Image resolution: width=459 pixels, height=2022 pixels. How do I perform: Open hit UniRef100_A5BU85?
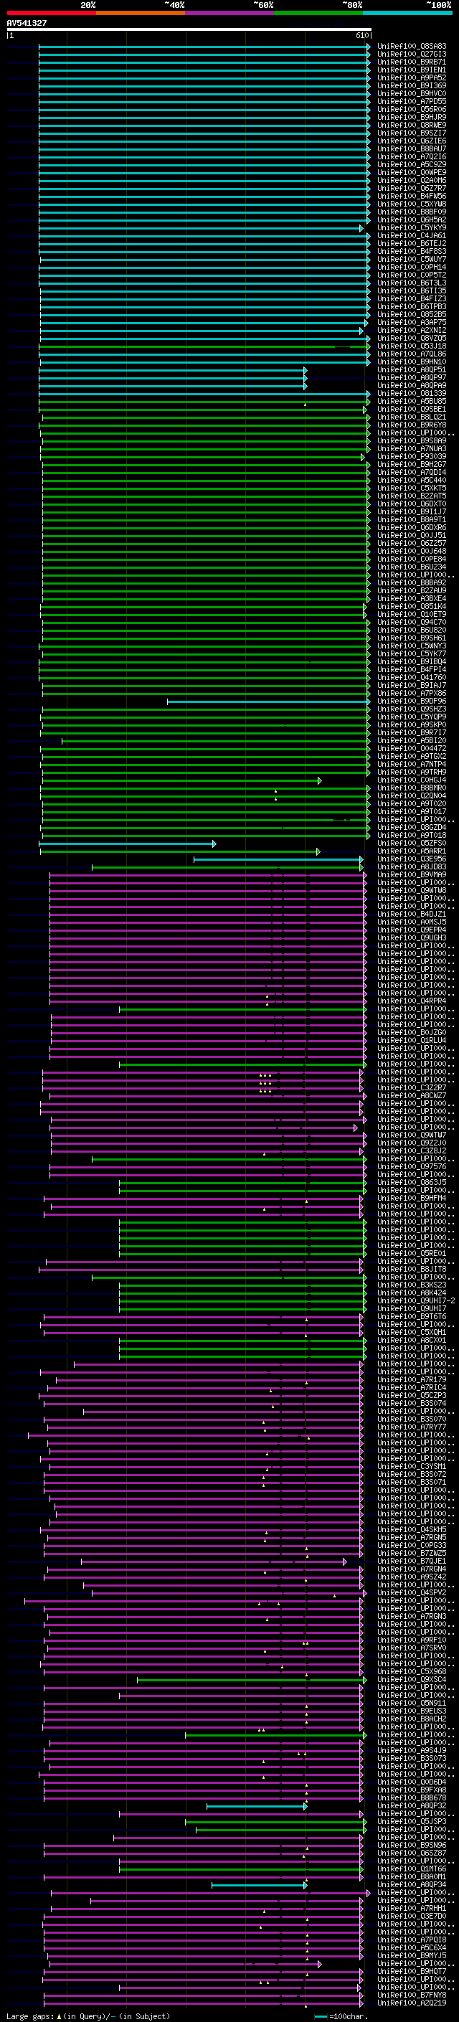tap(412, 402)
